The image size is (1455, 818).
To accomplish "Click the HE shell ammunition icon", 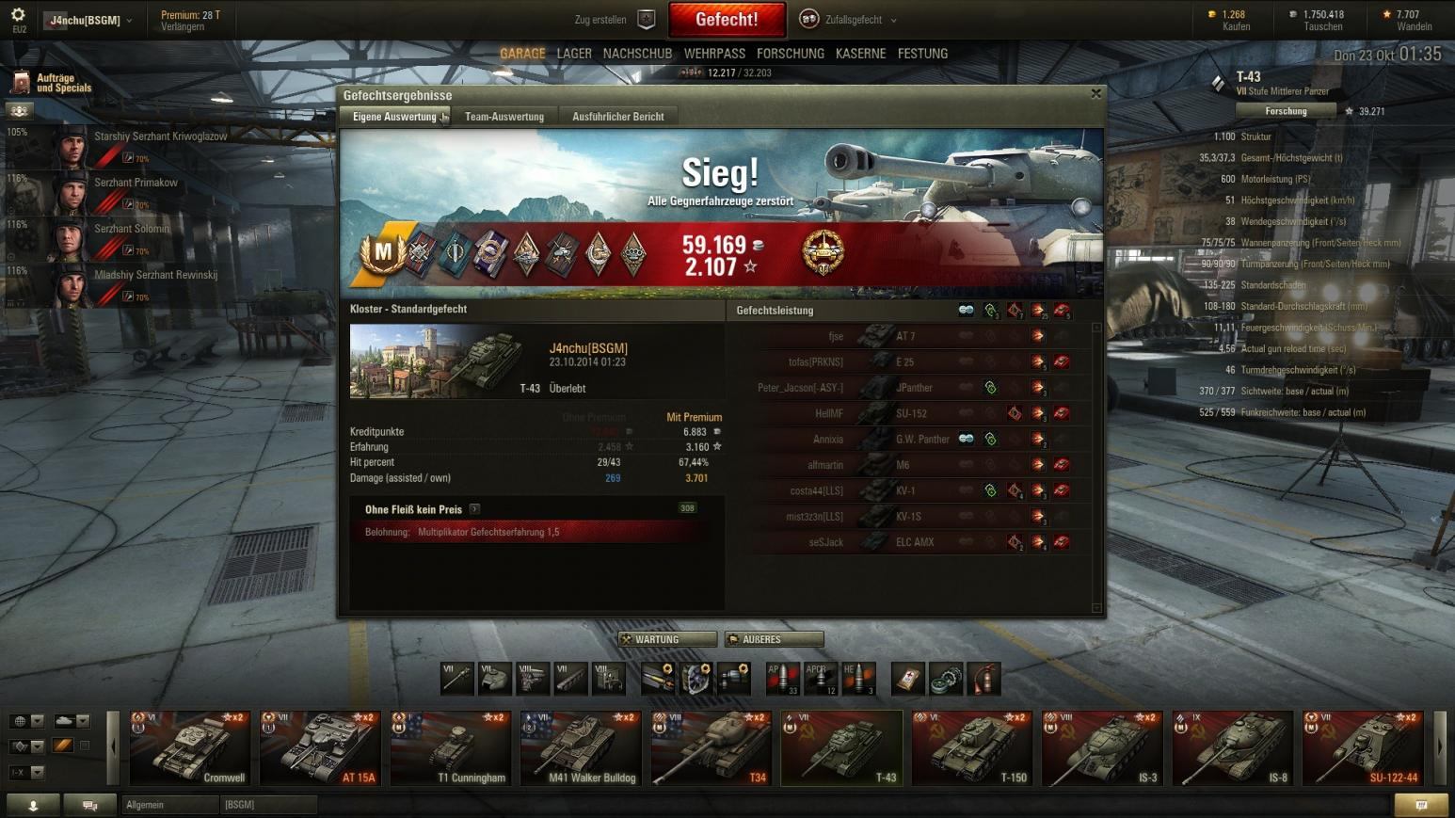I will point(858,679).
